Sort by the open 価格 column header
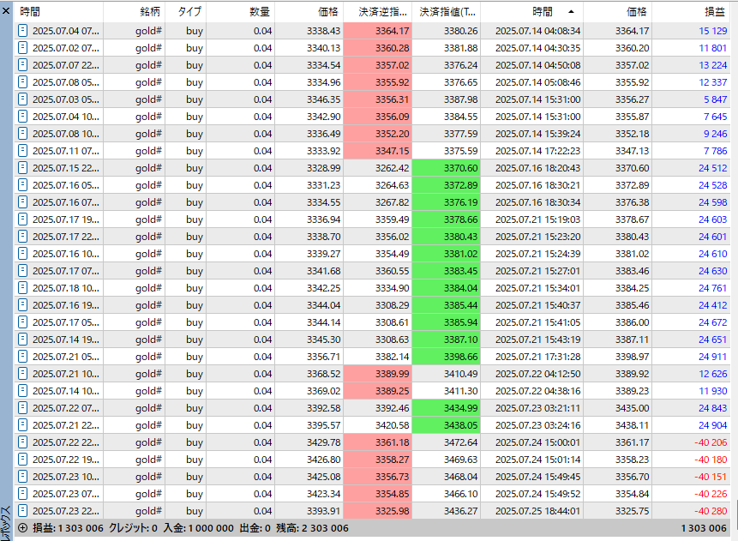This screenshot has height=541, width=738. click(x=309, y=11)
